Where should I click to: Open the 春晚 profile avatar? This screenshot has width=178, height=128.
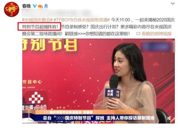(x=11, y=9)
